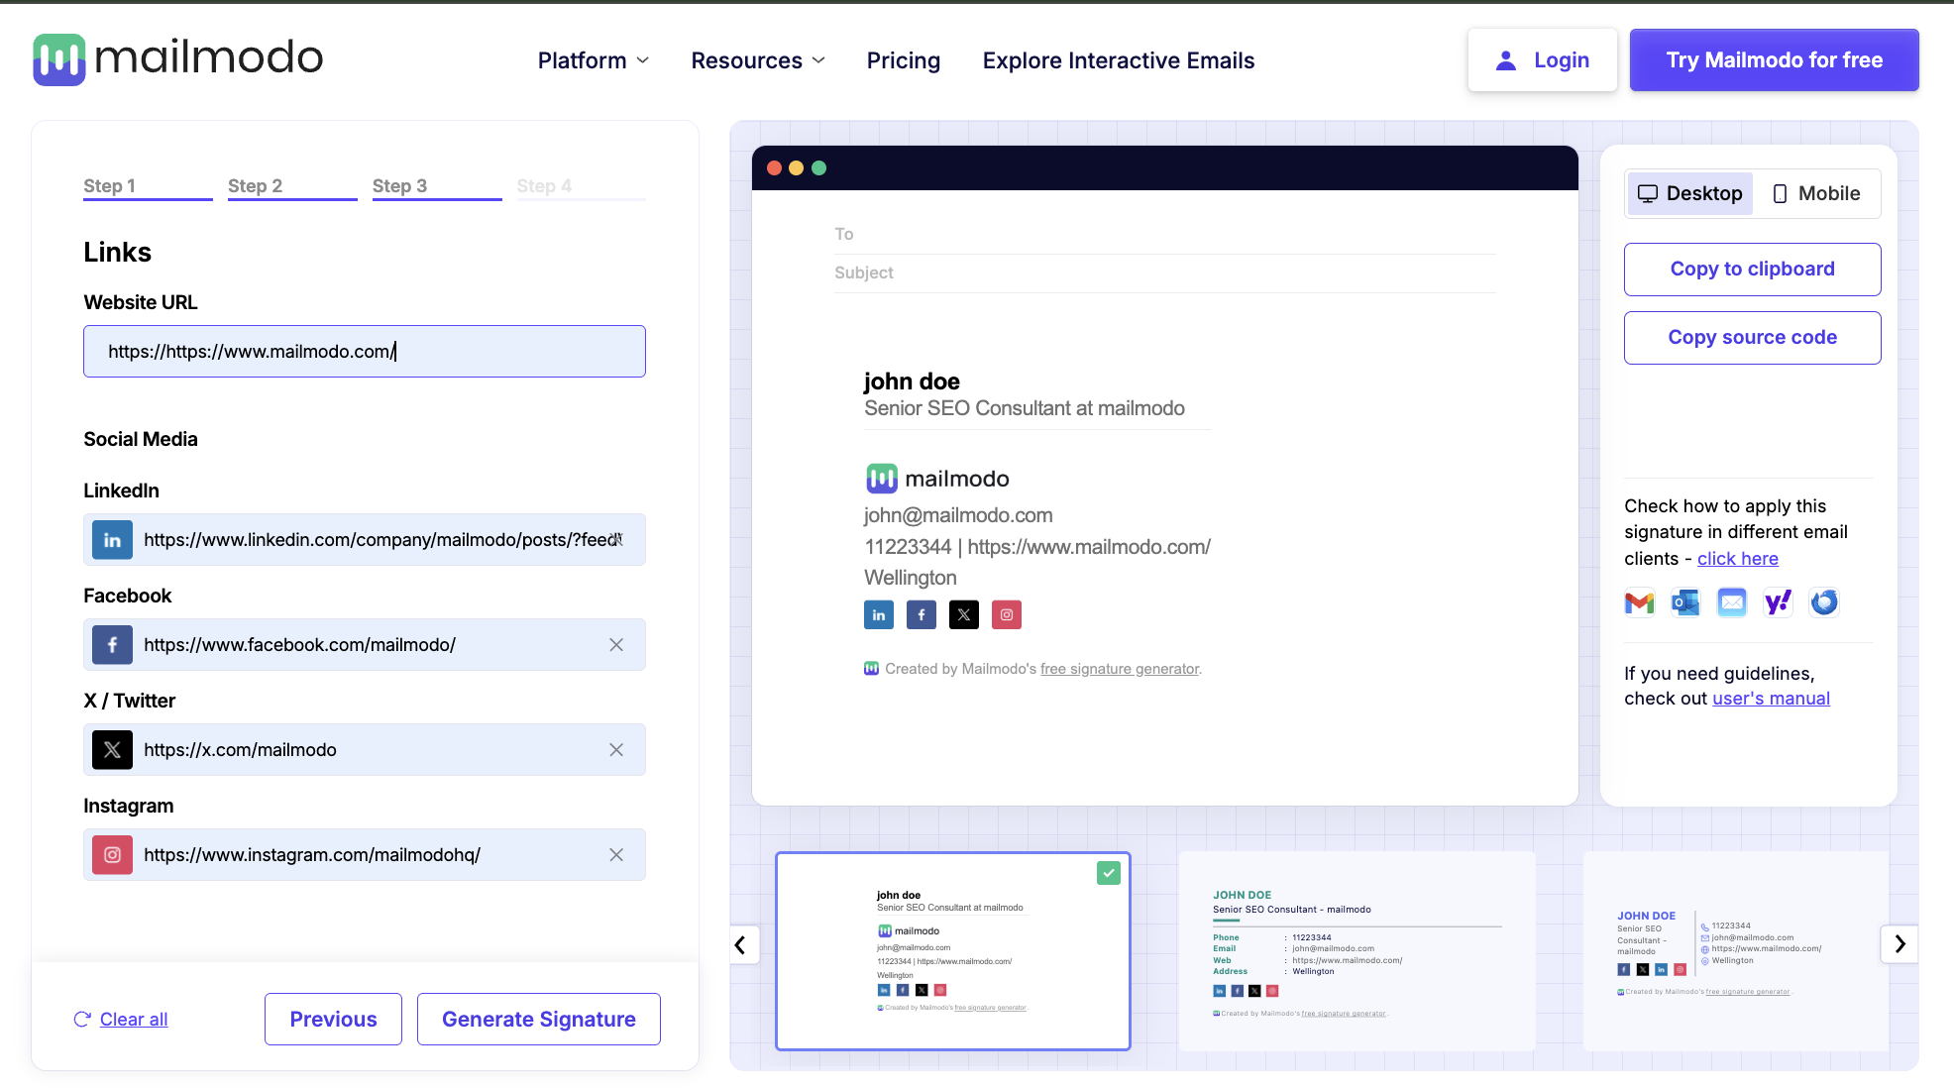
Task: Click the LinkedIn icon beside the LinkedIn field
Action: (112, 540)
